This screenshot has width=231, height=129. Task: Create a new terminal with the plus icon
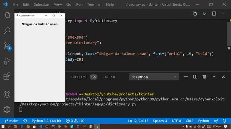[186, 77]
